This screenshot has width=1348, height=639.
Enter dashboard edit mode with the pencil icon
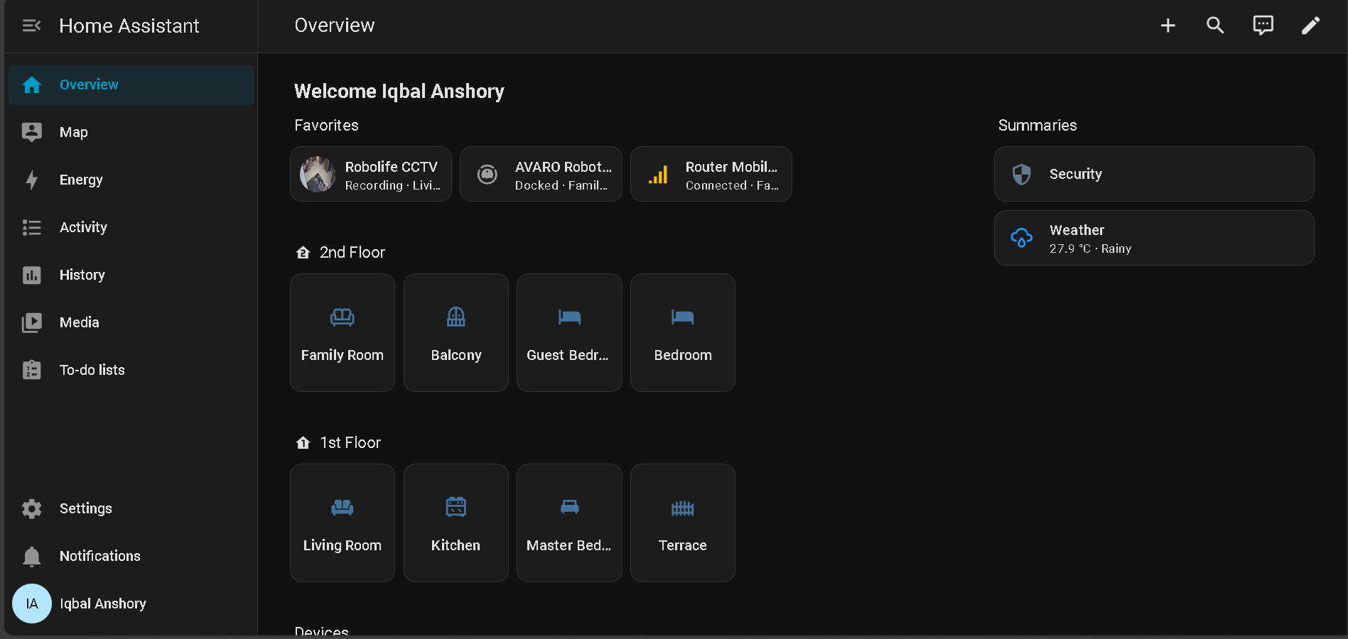pos(1311,26)
